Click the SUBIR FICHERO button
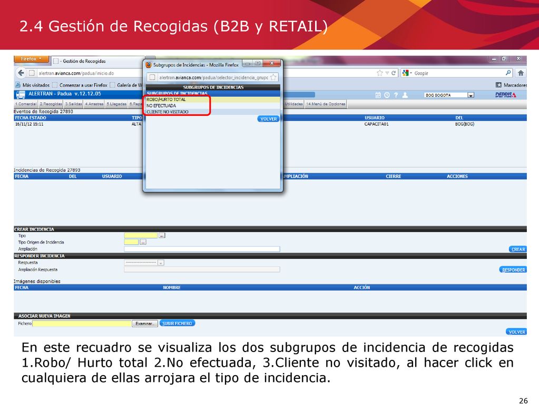Viewport: 539px width, 412px height. click(x=177, y=324)
